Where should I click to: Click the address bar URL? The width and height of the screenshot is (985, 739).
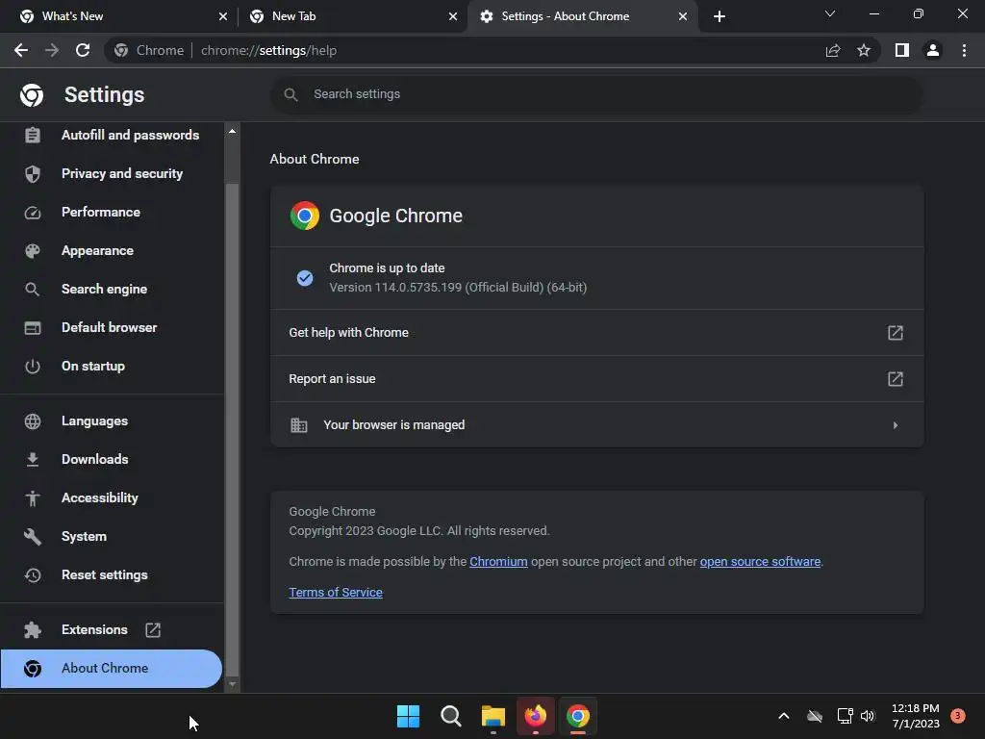[269, 50]
